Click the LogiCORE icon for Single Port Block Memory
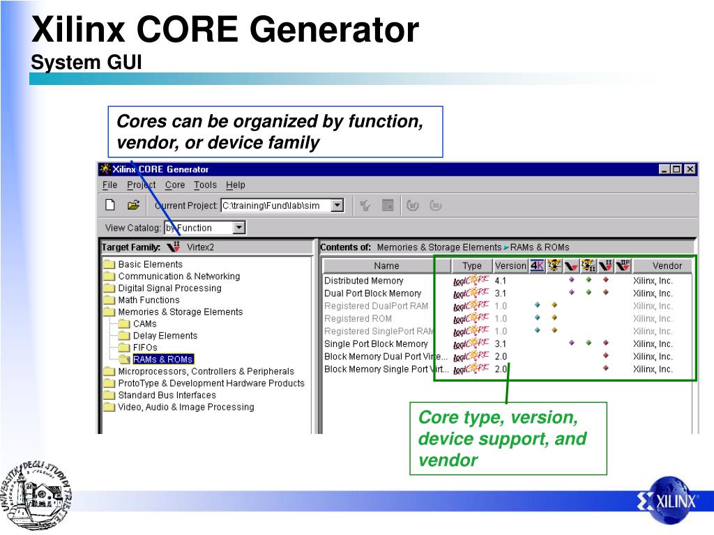The image size is (714, 535). pos(471,343)
